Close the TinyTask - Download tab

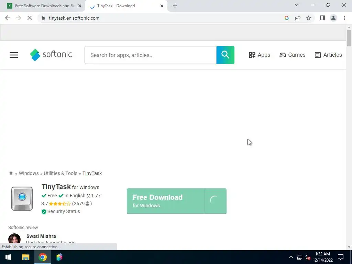click(162, 6)
